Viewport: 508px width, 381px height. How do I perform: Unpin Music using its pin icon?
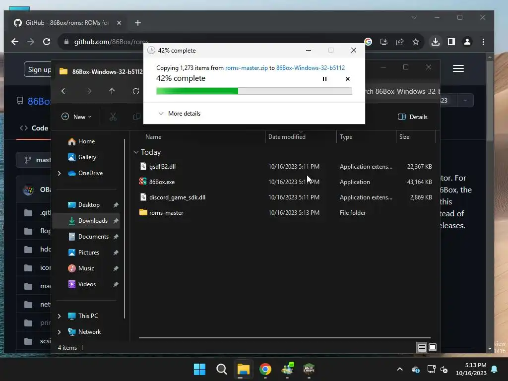click(x=116, y=268)
